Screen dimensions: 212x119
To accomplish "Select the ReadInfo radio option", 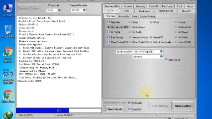I will point(109,22).
